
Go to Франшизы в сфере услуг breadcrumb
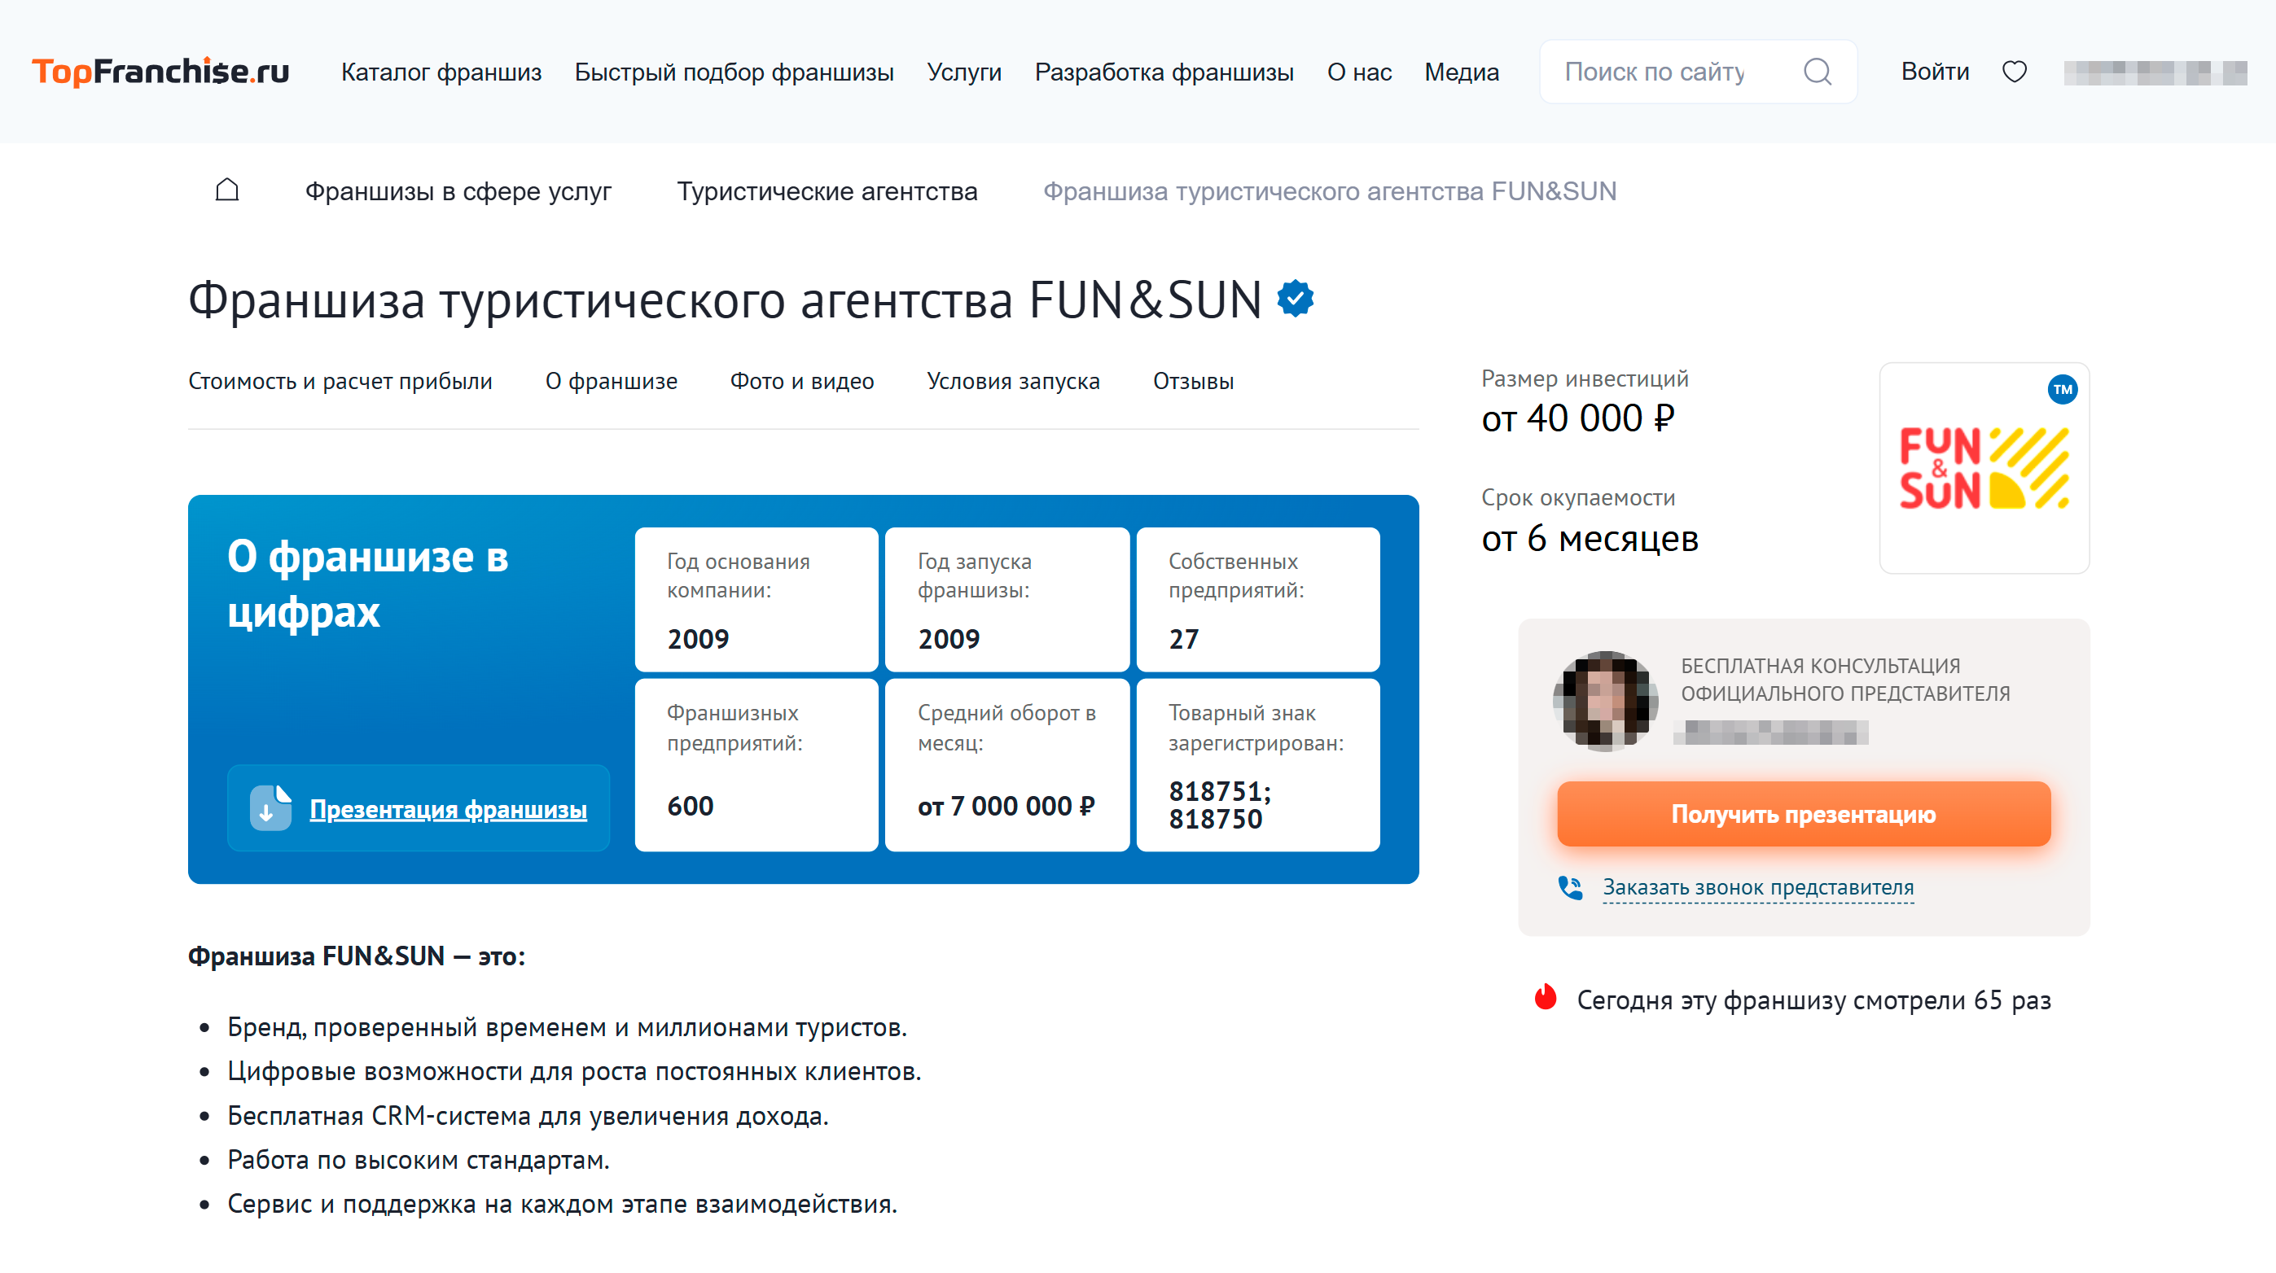458,190
